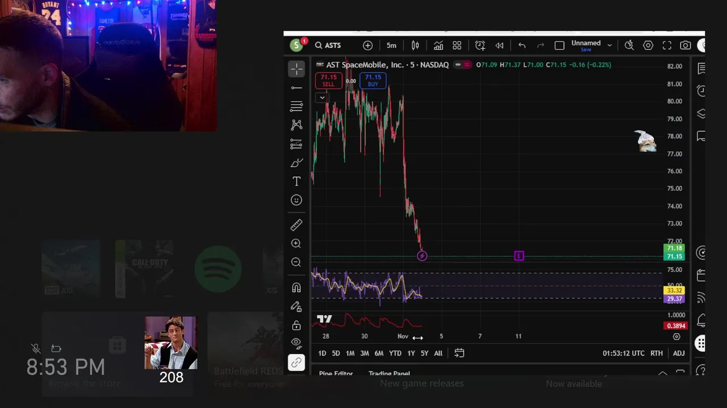Screen dimensions: 727x408
Task: Select the 6M date range
Action: click(379, 353)
